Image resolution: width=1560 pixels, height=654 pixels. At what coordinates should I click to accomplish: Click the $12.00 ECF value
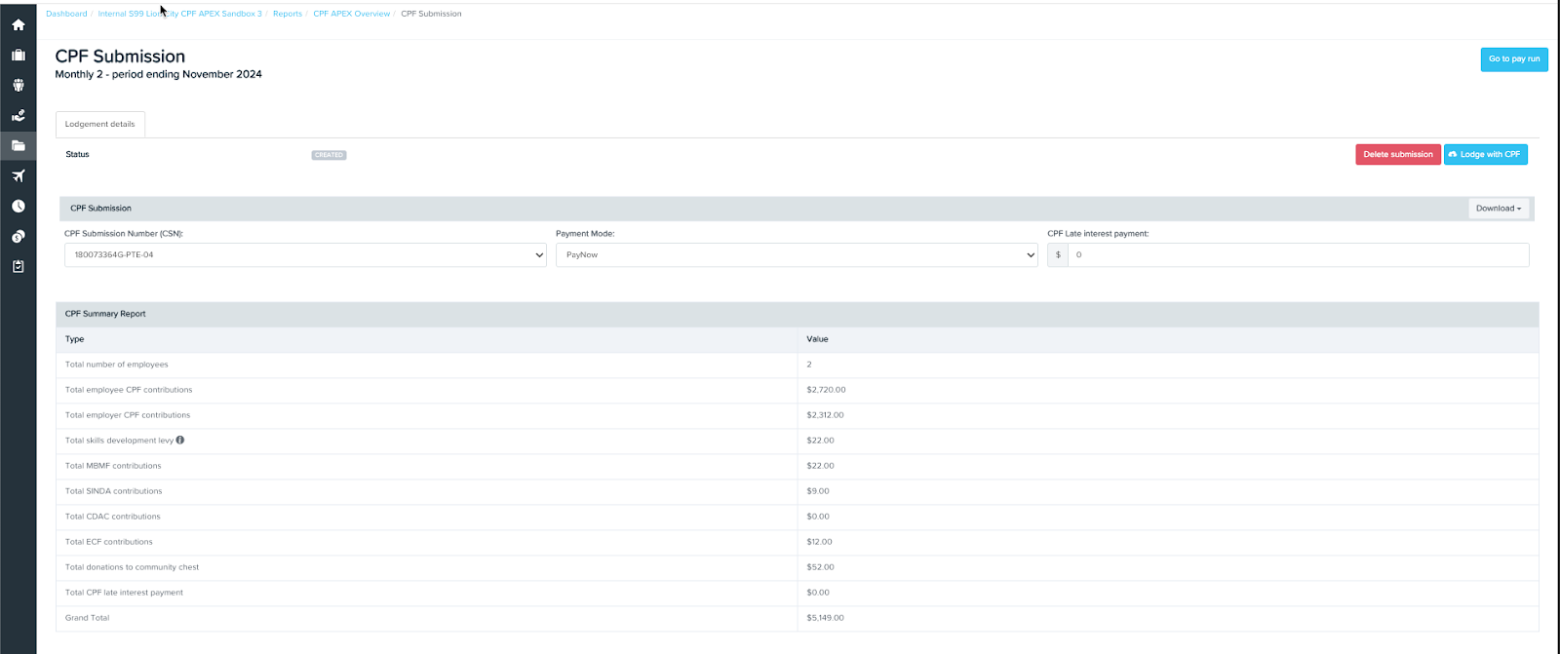click(819, 542)
